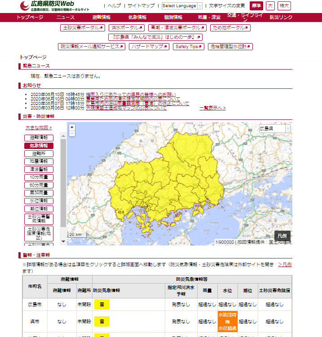Select the 地震情報 map layer button
The height and width of the screenshot is (337, 322).
pos(39,162)
